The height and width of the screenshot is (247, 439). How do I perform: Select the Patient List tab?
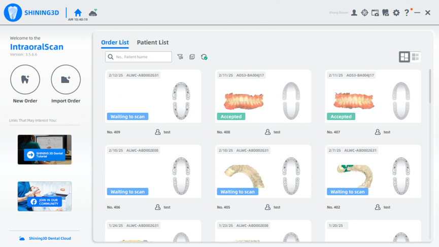[153, 42]
